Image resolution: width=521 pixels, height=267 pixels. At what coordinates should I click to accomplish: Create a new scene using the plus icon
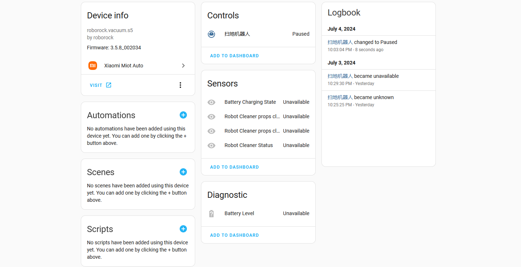(x=183, y=172)
